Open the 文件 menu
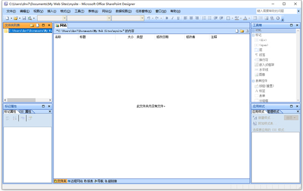Screen dimensions: 303x191 [x=11, y=11]
